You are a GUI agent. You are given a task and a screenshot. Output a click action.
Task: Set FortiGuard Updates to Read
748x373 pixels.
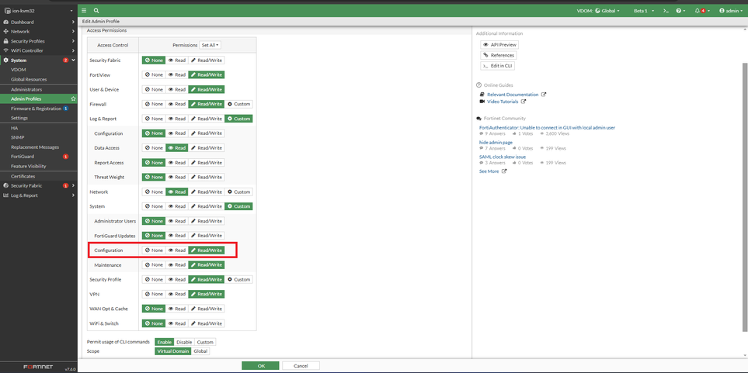click(x=176, y=236)
